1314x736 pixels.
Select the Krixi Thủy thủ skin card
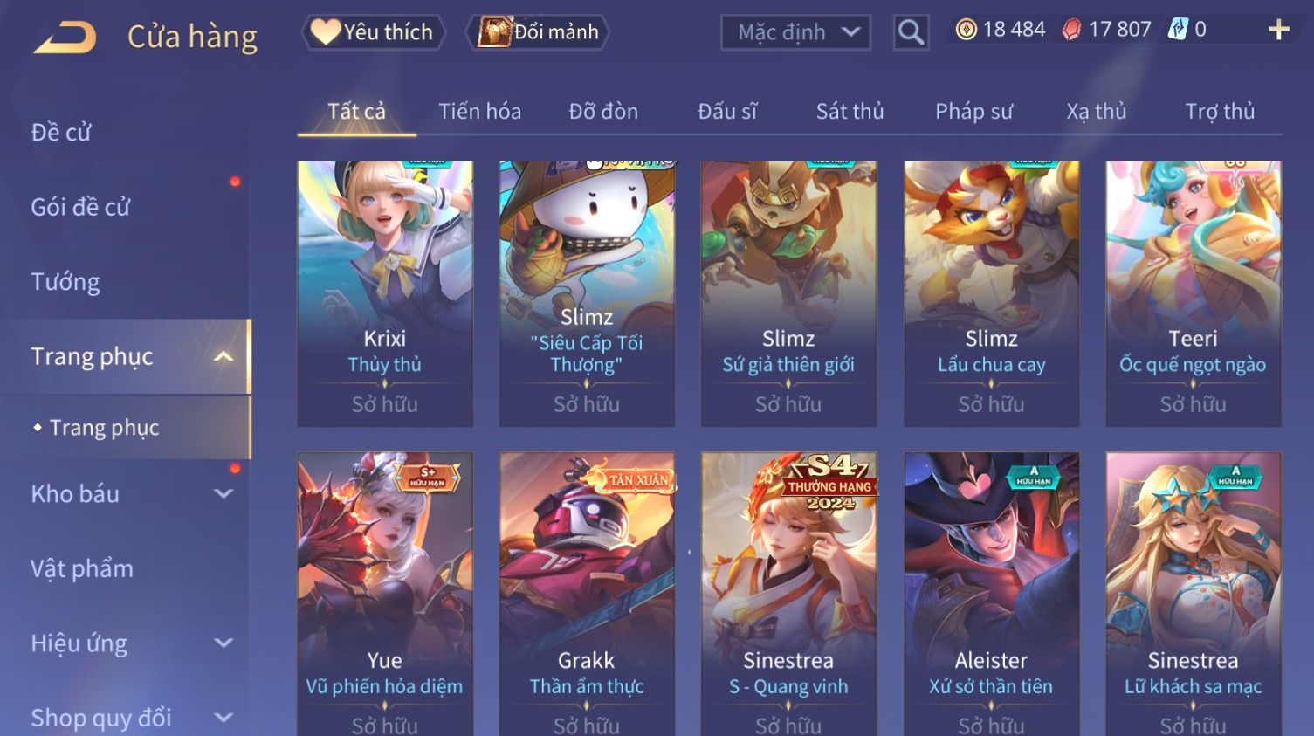pyautogui.click(x=385, y=293)
